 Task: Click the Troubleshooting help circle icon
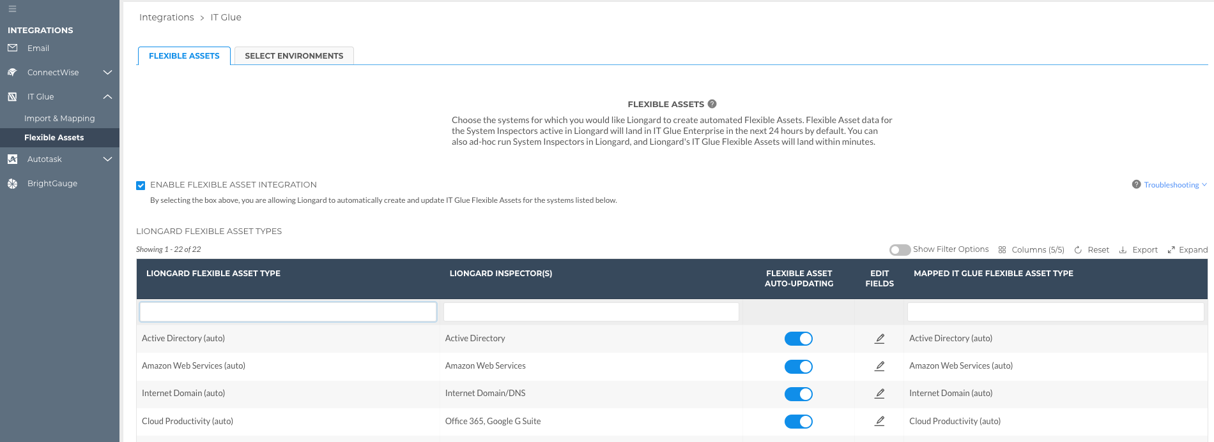point(1136,184)
